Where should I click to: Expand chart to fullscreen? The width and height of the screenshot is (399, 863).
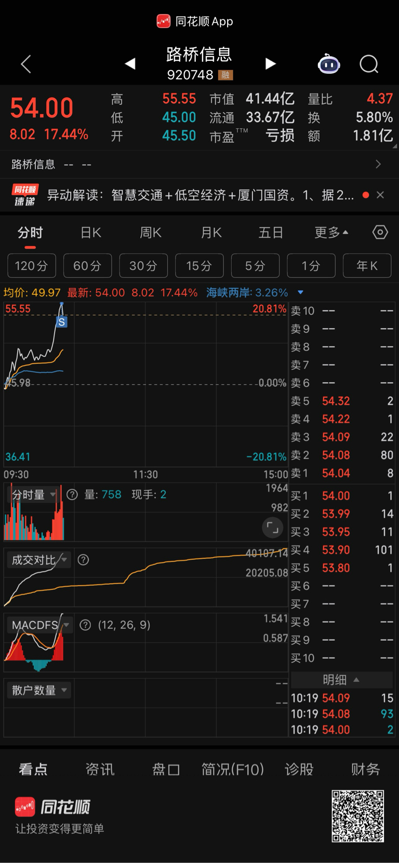pos(273,528)
